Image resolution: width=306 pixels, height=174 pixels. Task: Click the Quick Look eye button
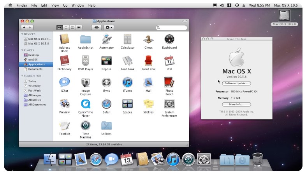(x=97, y=28)
